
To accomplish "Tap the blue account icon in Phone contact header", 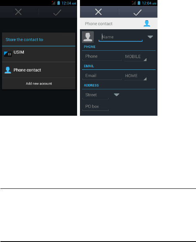I will 146,24.
